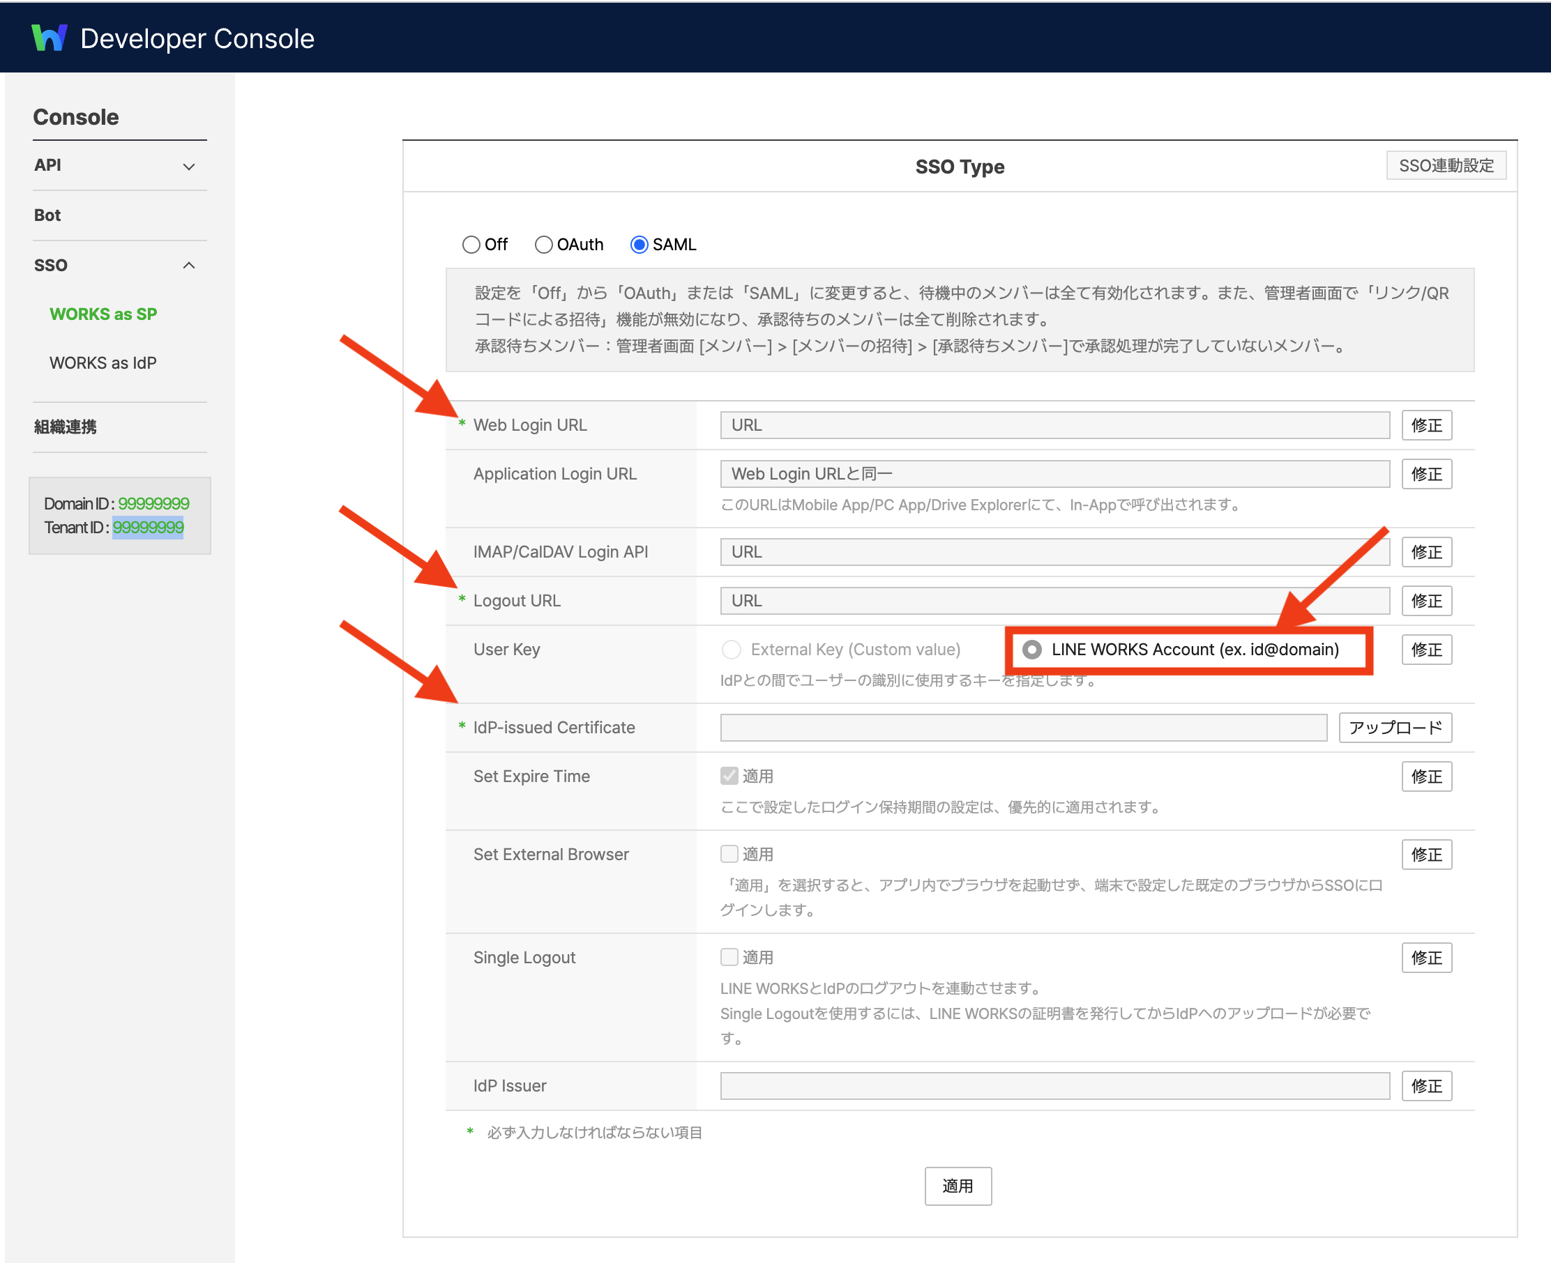Click the 必ず入力しなければならない項目 note

point(594,1133)
